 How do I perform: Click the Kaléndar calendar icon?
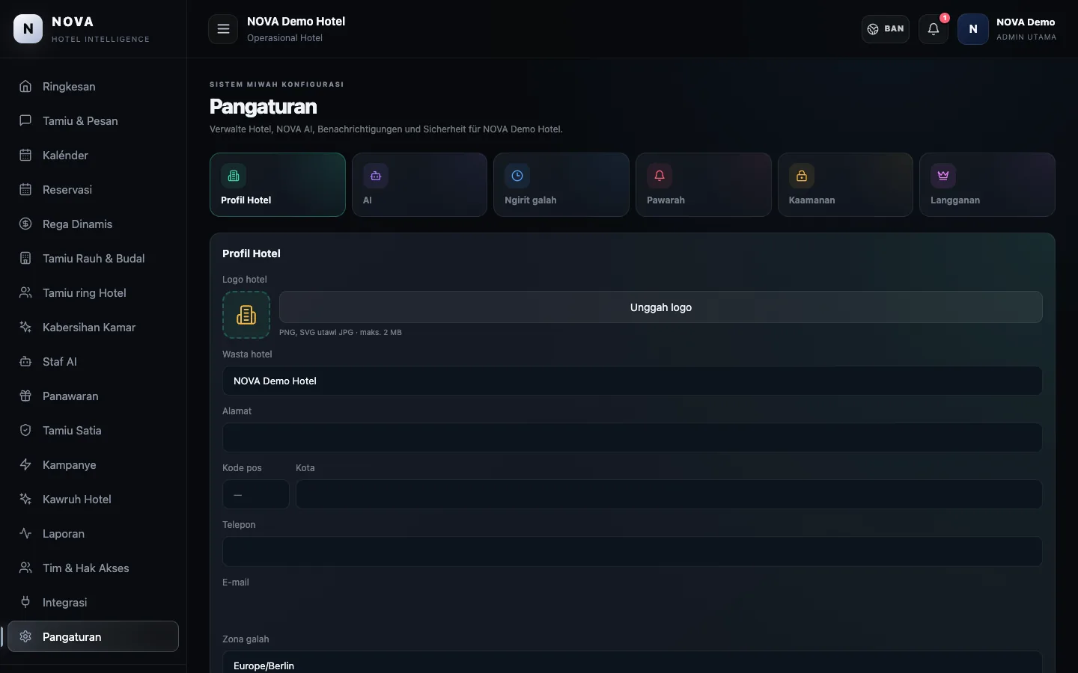25,156
